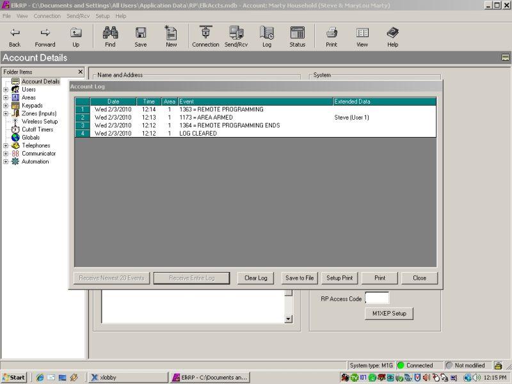
Task: Click the Event column header
Action: [255, 102]
